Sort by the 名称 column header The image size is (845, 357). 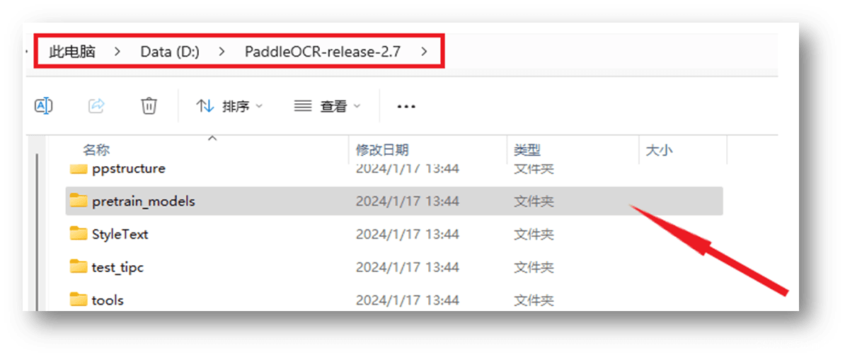pos(96,150)
